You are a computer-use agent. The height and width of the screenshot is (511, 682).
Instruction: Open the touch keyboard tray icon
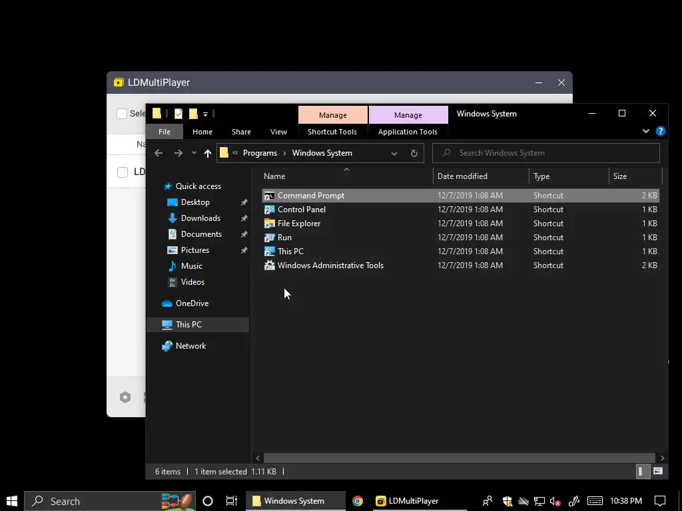tap(595, 501)
